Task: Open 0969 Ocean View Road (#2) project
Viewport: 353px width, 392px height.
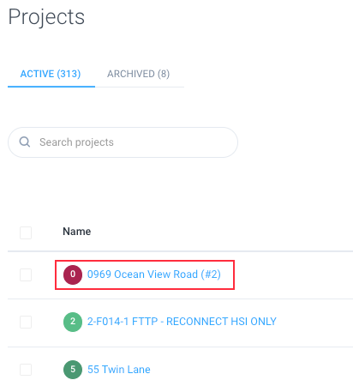Action: click(154, 274)
